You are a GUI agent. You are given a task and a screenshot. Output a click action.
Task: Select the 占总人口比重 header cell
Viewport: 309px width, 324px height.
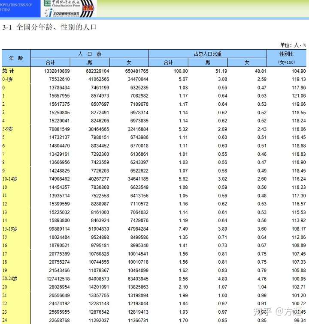point(208,54)
